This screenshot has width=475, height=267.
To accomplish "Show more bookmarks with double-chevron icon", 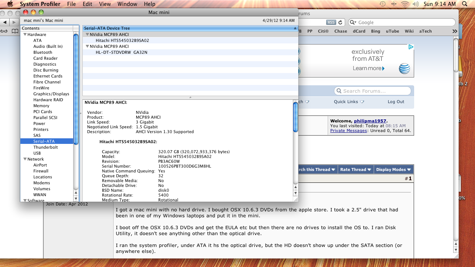I will point(455,31).
